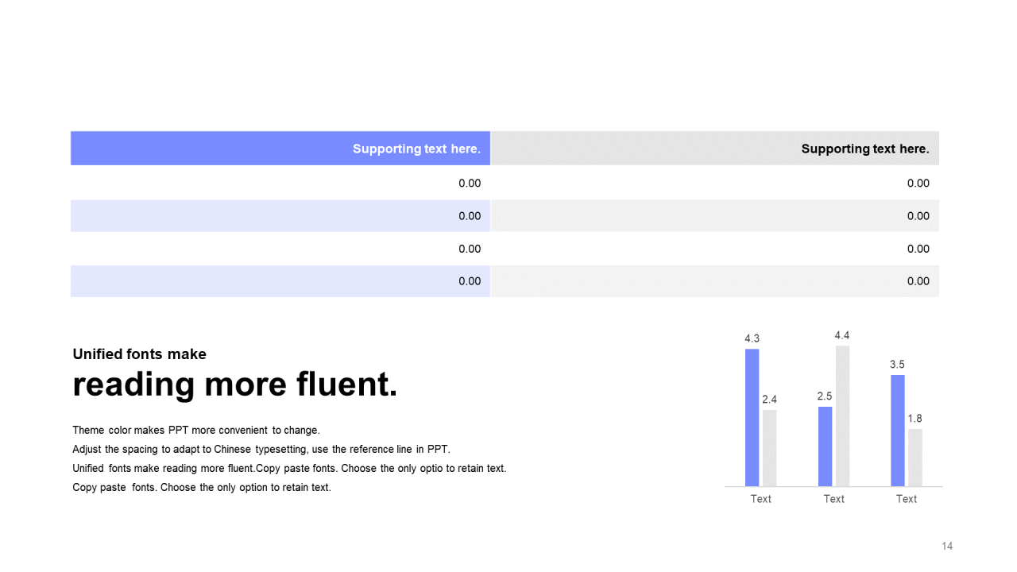Select the first 'Text' axis label
This screenshot has width=1017, height=572.
760,499
